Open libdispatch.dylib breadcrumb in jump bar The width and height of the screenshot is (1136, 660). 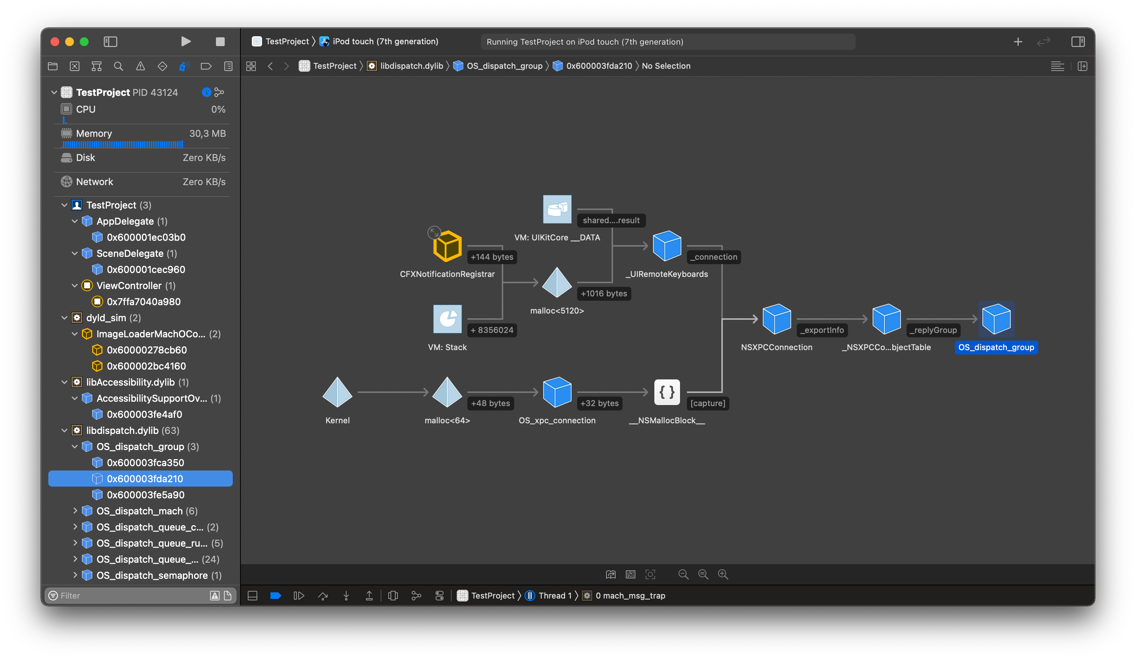(x=411, y=66)
